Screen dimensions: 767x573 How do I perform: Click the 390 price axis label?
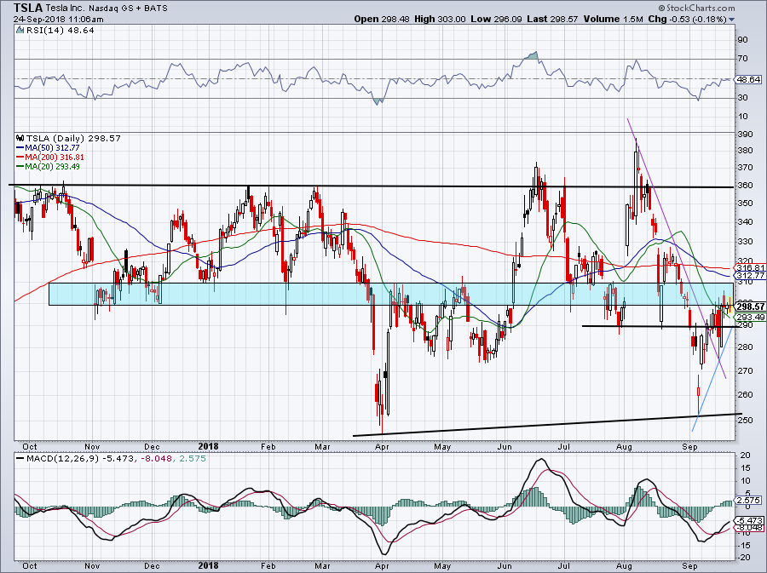pyautogui.click(x=746, y=134)
